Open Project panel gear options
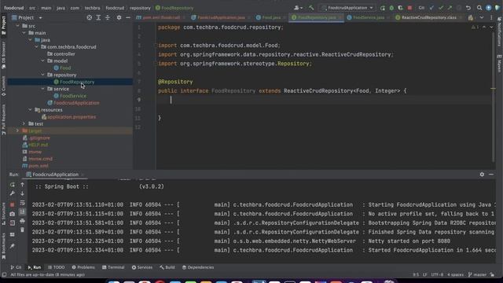The image size is (503, 283). point(119,17)
